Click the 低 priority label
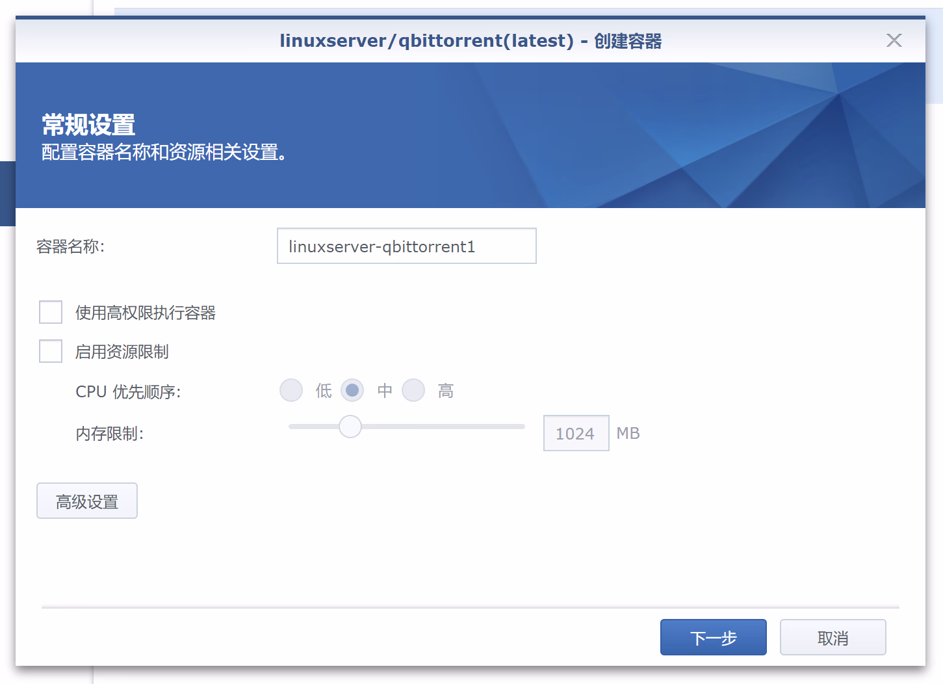The width and height of the screenshot is (943, 684). (x=324, y=391)
